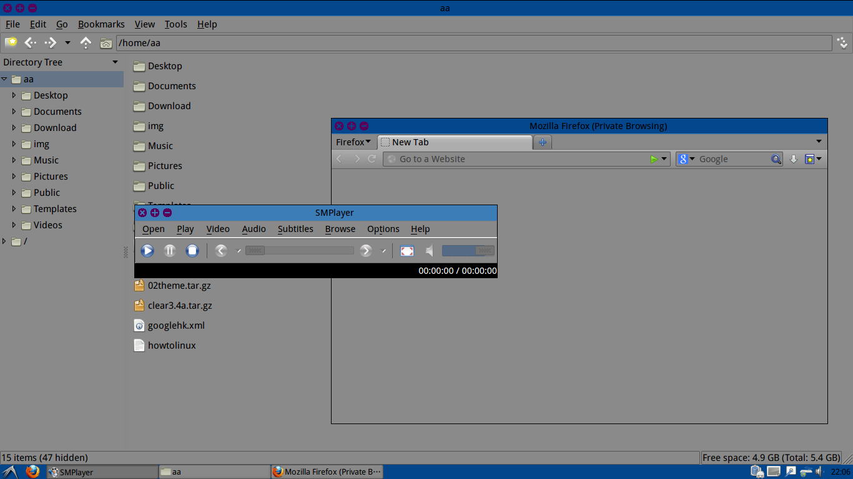Select Pictures in the directory tree

click(x=51, y=177)
